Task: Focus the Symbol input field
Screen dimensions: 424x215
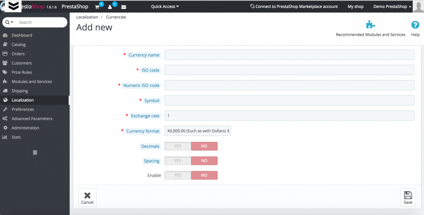Action: (289, 101)
